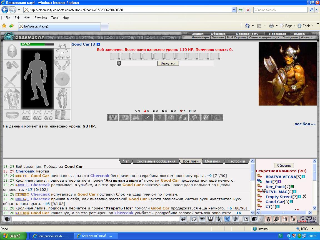Open the back/forward recent pages dropdown
This screenshot has width=320, height=240.
tap(19, 10)
